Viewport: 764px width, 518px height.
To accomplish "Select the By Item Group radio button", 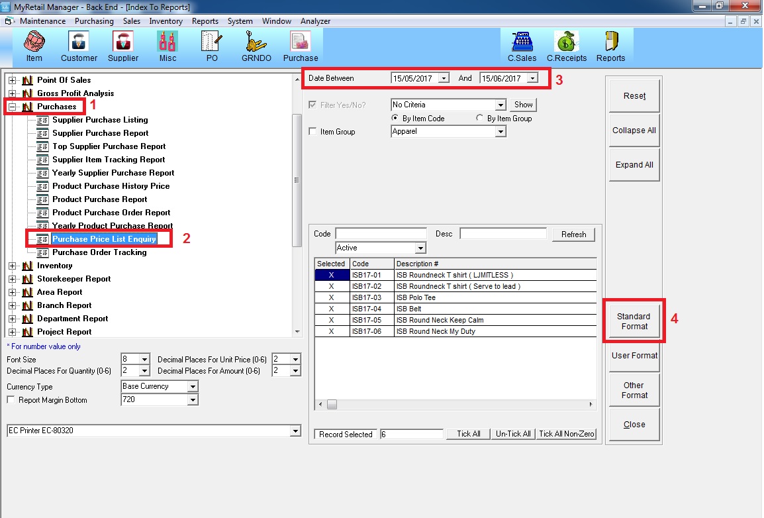I will (x=480, y=119).
